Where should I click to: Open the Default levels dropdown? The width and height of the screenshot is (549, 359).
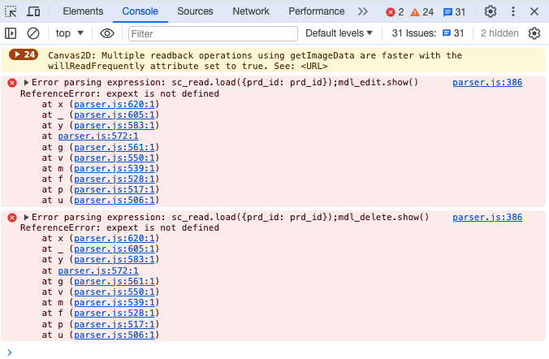pyautogui.click(x=339, y=33)
